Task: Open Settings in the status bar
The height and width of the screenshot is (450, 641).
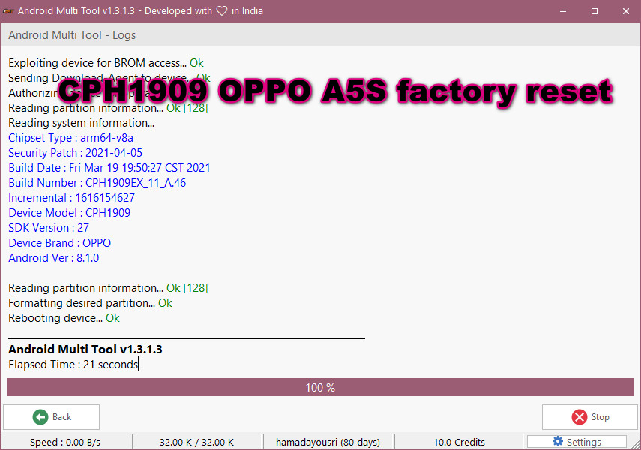Action: coord(577,442)
